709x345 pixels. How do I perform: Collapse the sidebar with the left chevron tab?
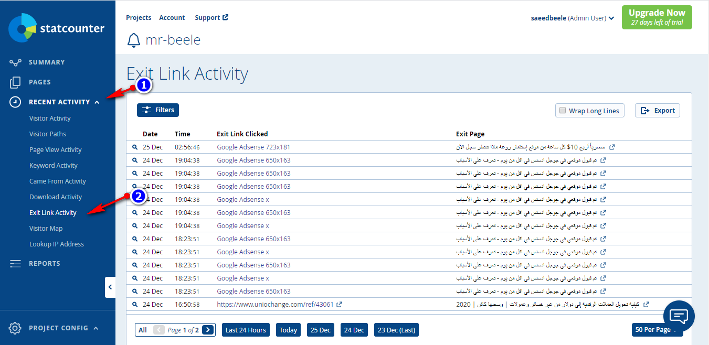pos(110,287)
